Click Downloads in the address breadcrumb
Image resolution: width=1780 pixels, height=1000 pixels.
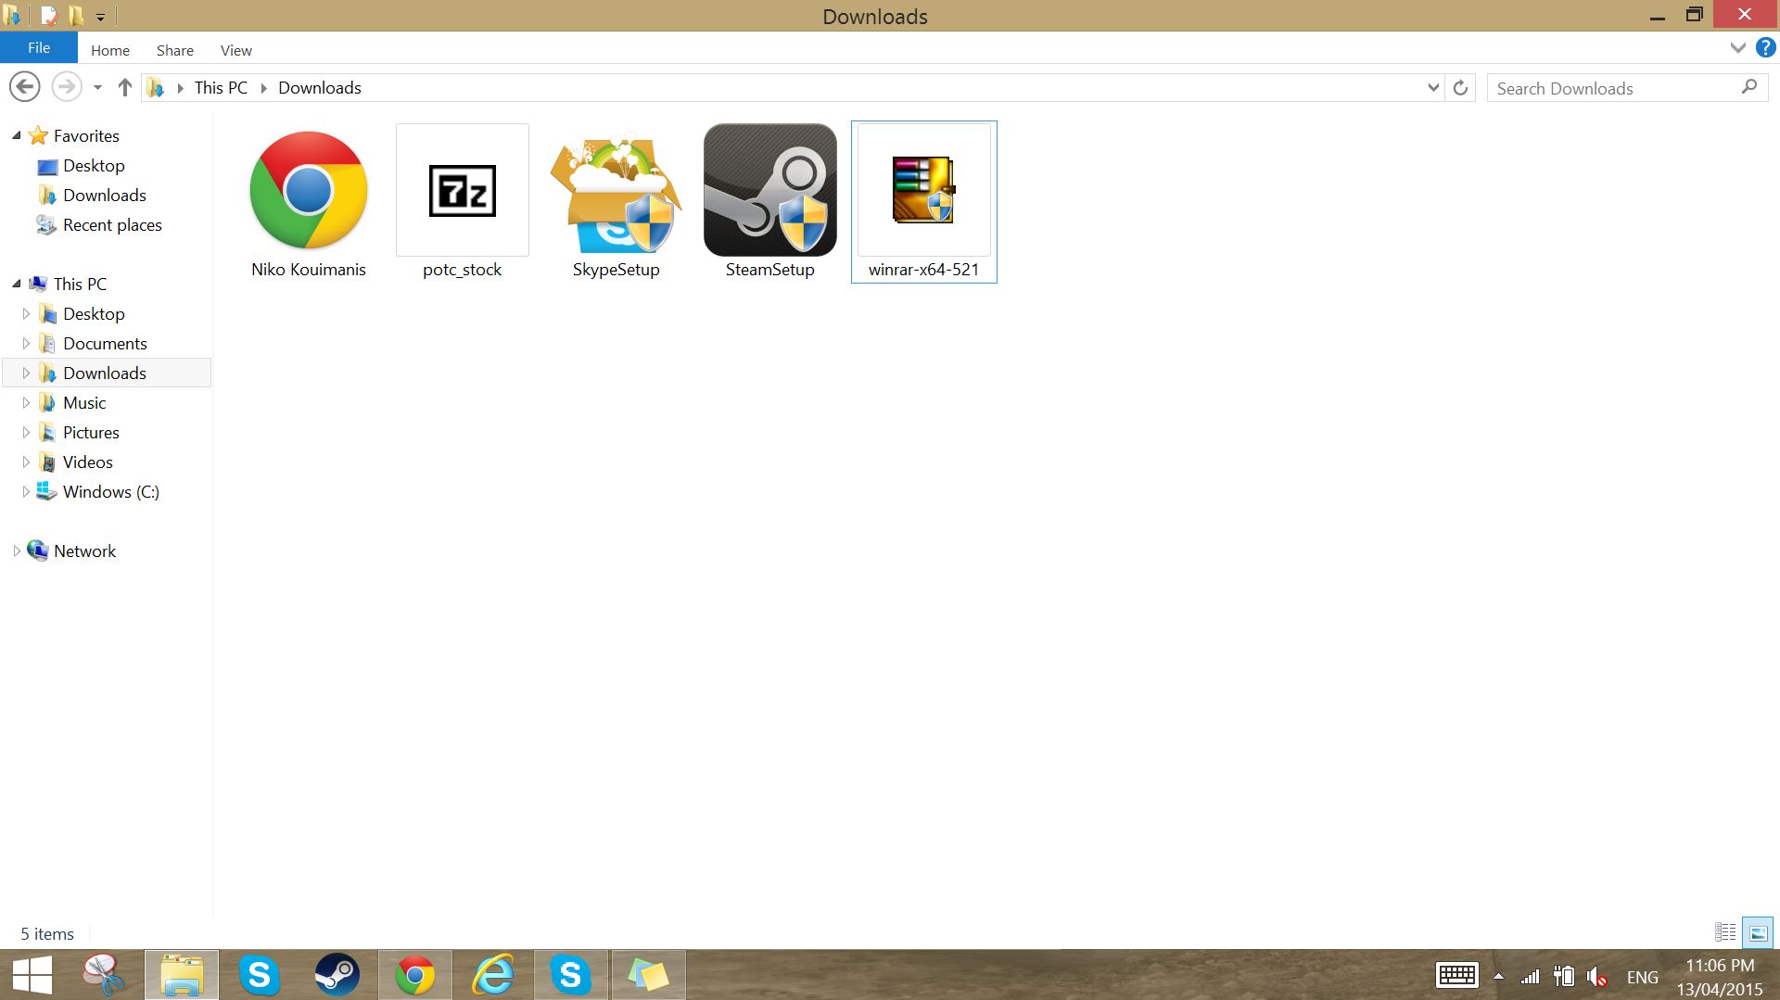pos(320,88)
